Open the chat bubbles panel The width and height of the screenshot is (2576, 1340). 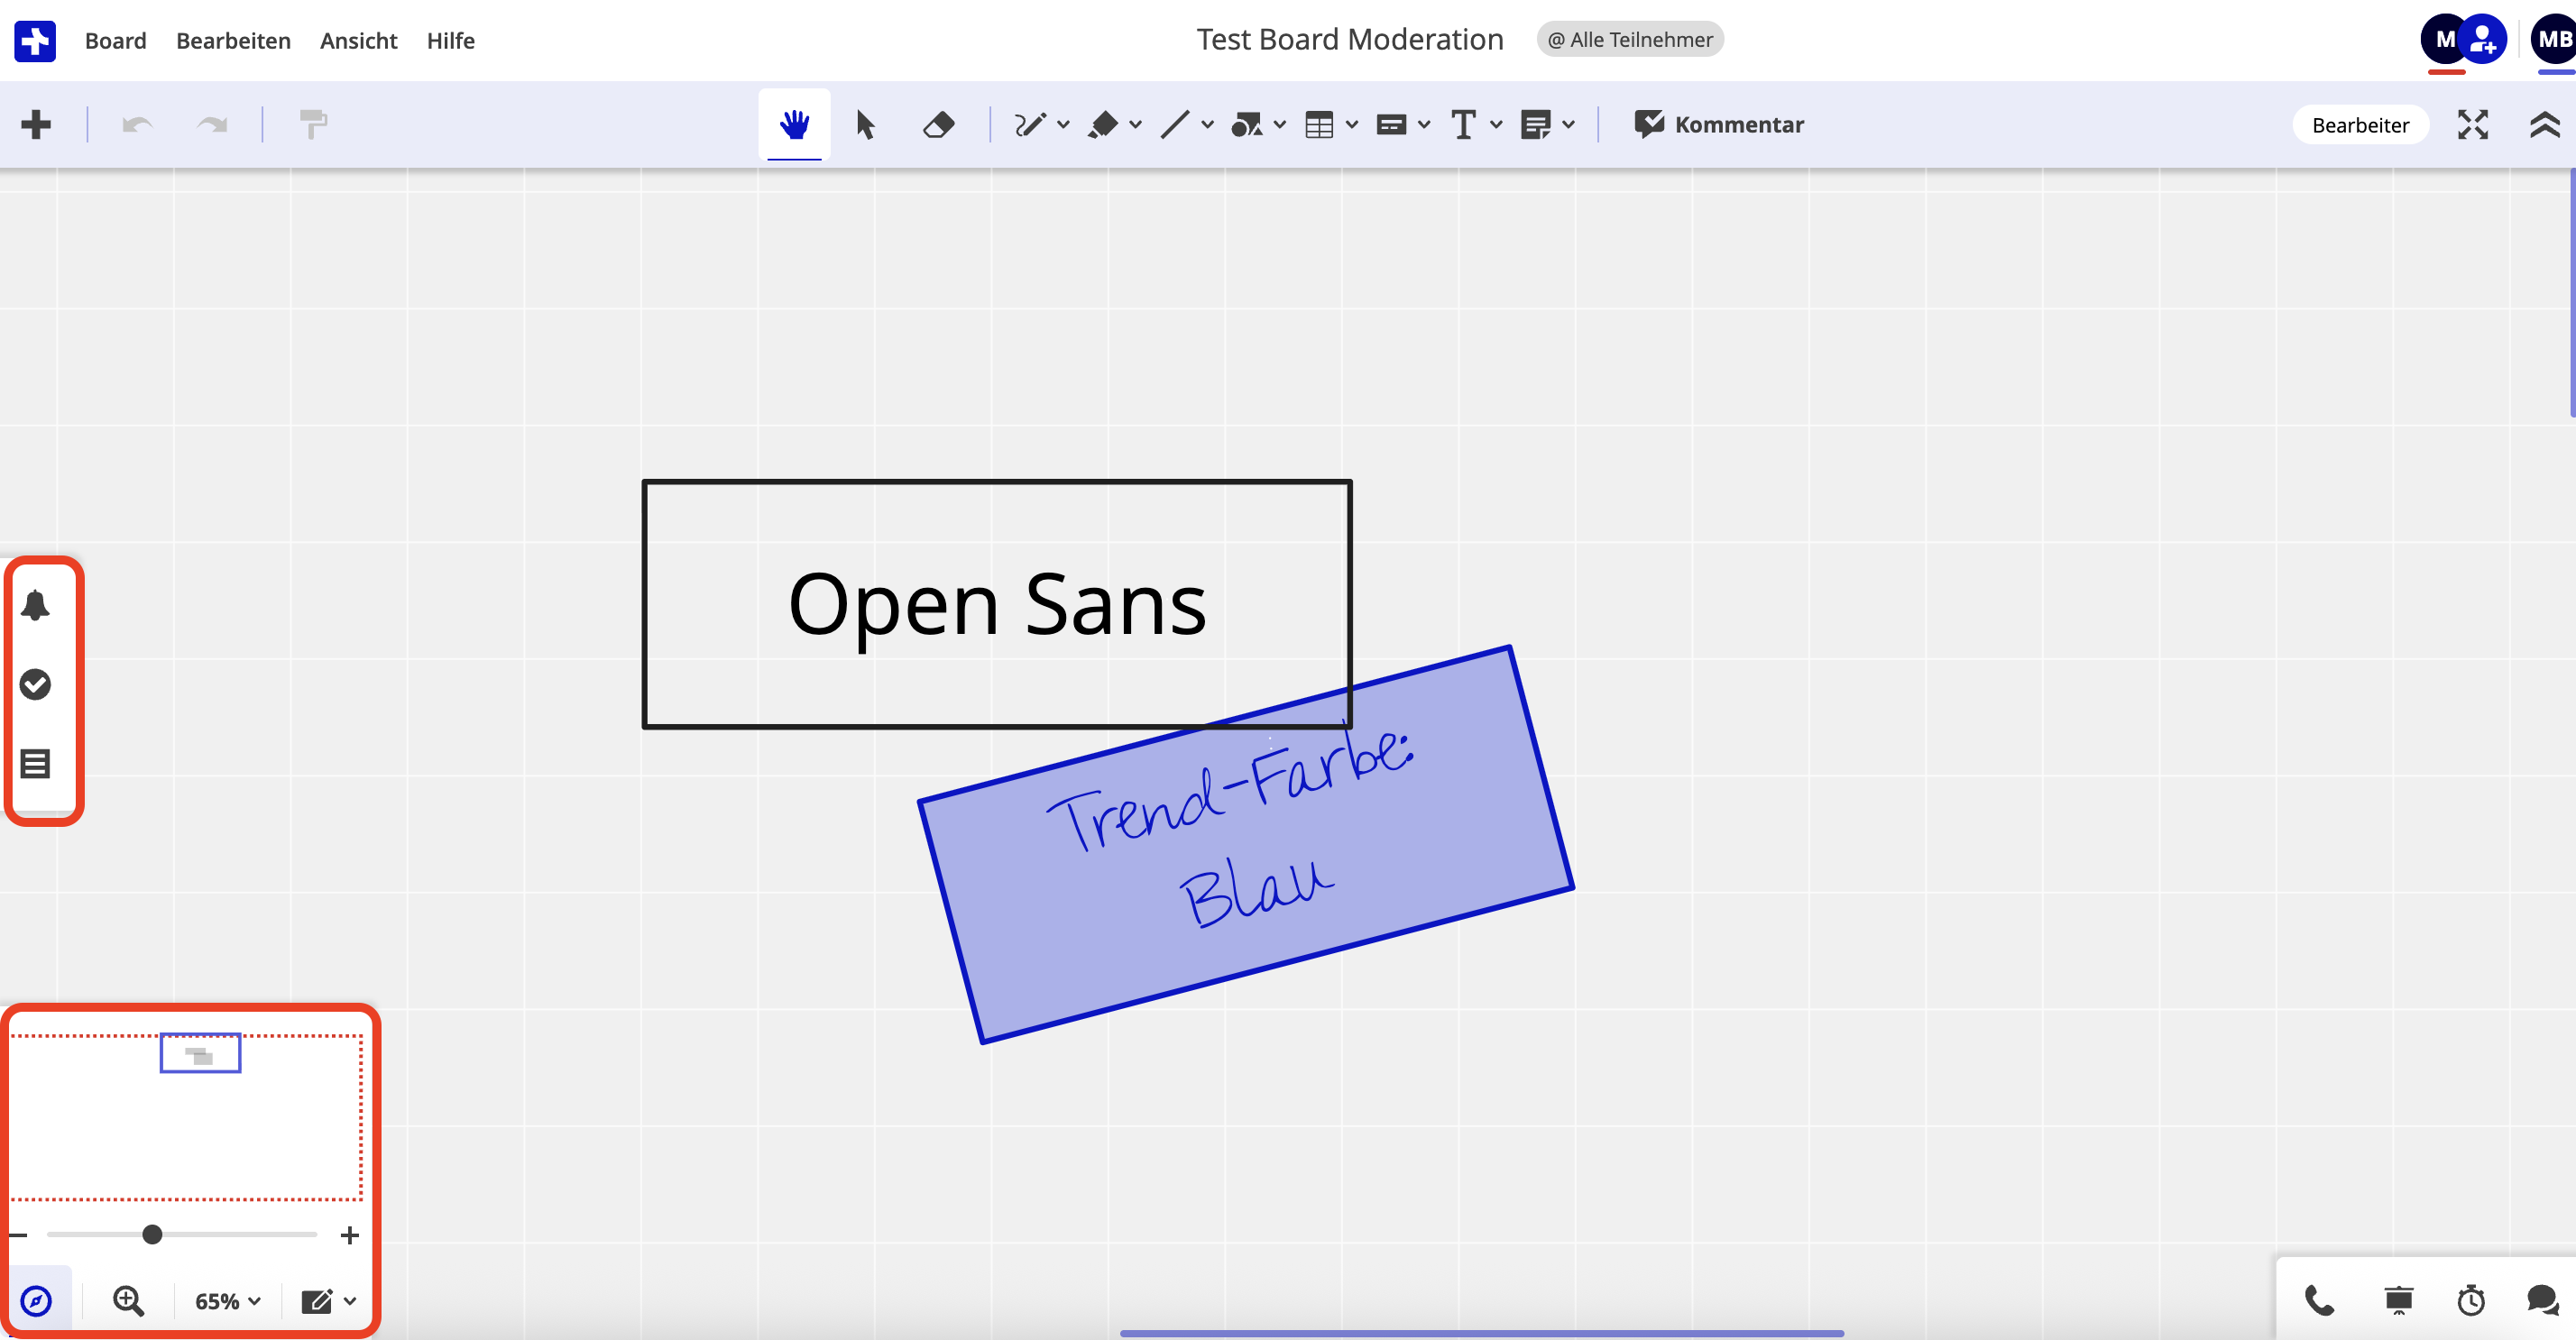coord(2541,1300)
